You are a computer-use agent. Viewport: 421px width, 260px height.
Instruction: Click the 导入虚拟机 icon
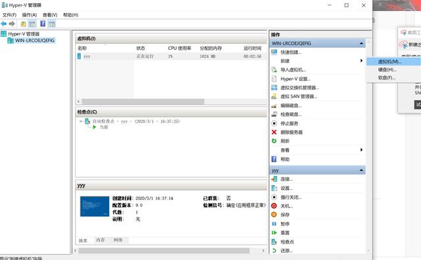(x=274, y=70)
